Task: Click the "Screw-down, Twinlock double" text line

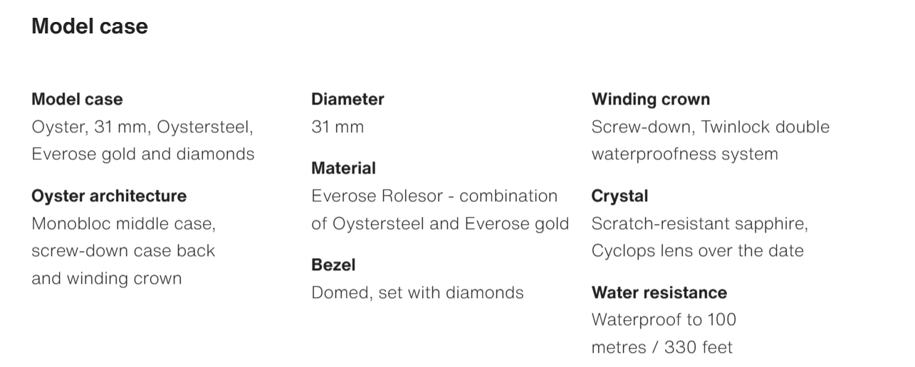Action: 710,127
